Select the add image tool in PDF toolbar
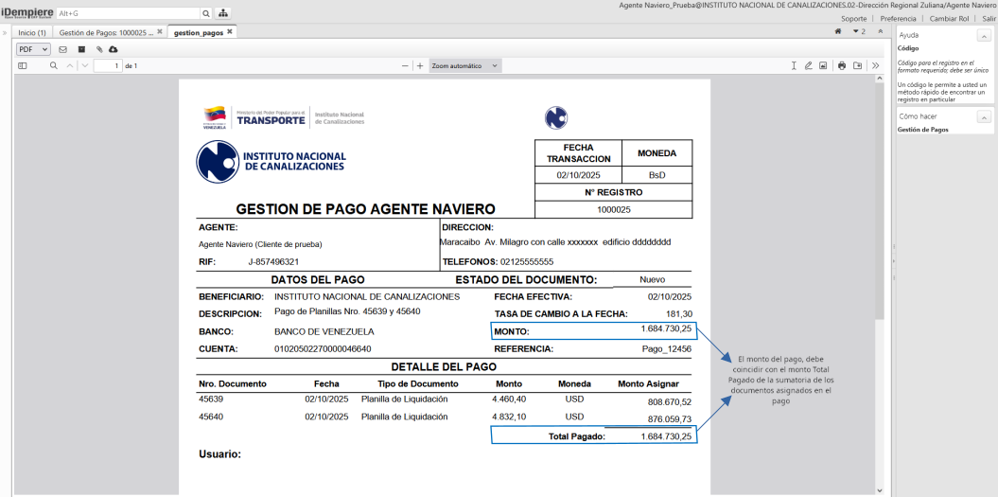This screenshot has height=497, width=998. 822,65
